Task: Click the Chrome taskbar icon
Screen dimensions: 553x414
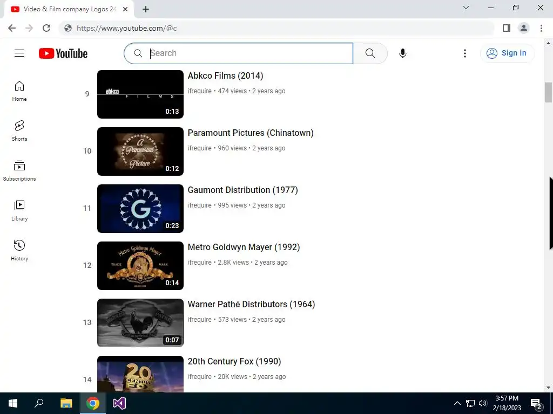Action: pos(93,403)
